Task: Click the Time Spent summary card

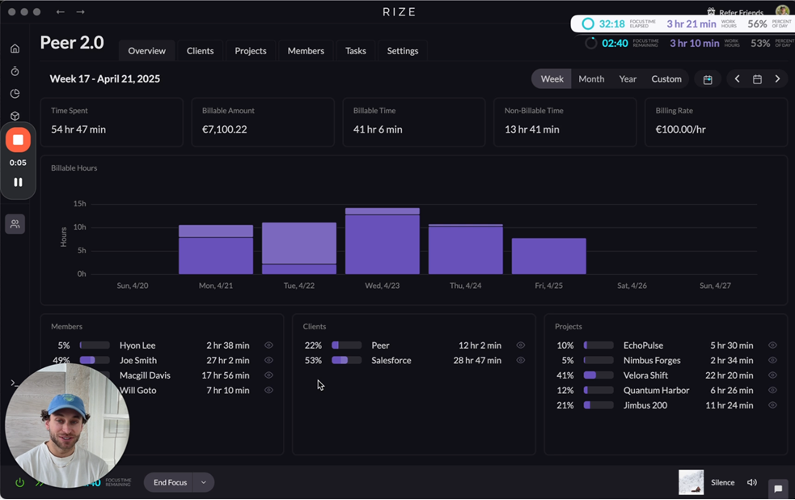Action: [112, 122]
